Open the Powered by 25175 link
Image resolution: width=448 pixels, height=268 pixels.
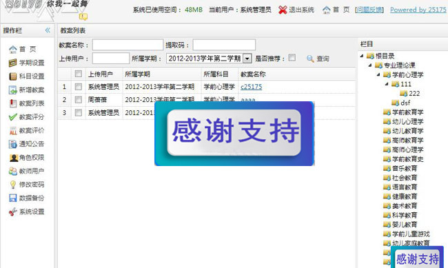tap(418, 10)
